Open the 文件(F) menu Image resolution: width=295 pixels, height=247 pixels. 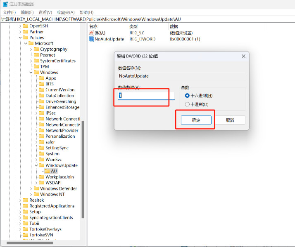click(x=9, y=12)
